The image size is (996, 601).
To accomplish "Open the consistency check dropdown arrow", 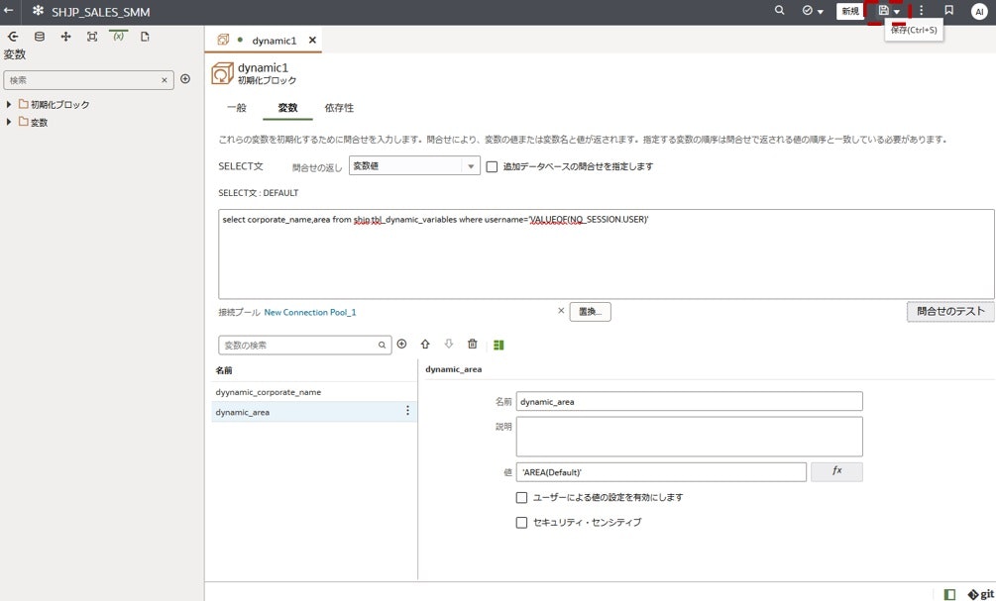I will pos(821,12).
